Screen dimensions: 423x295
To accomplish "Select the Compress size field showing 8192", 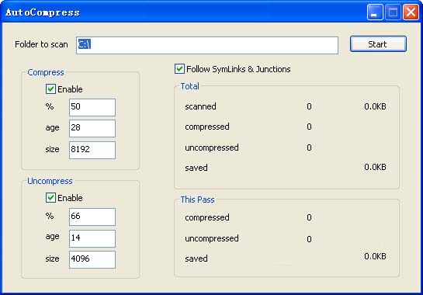I will tap(92, 150).
